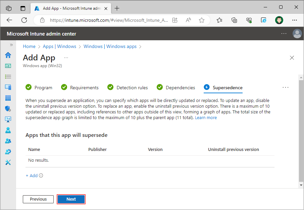This screenshot has width=304, height=210.
Task: Open Collections icon in browser toolbar
Action: pyautogui.click(x=234, y=20)
